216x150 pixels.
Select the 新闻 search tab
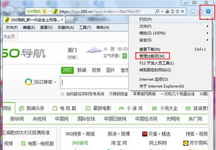tap(82, 70)
